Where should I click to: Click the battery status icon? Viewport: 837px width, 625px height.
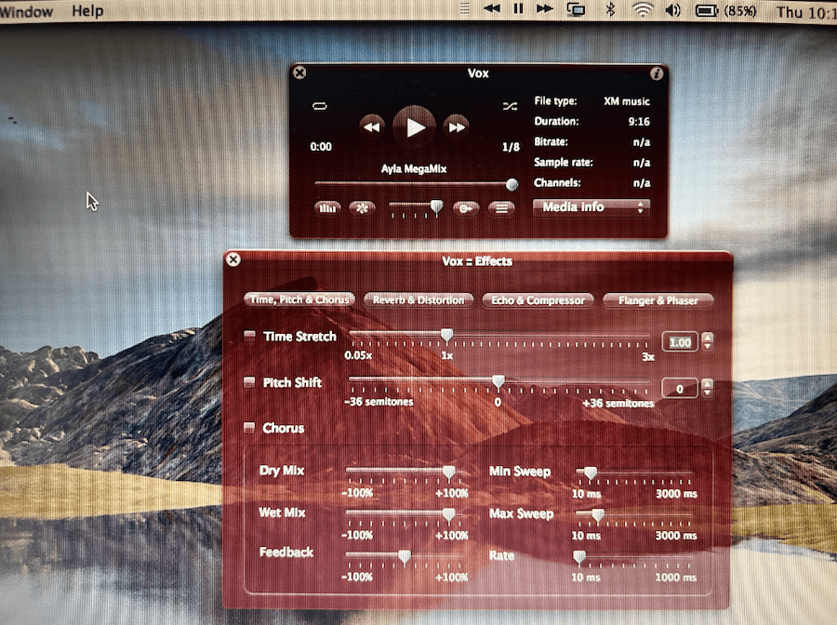pyautogui.click(x=707, y=10)
